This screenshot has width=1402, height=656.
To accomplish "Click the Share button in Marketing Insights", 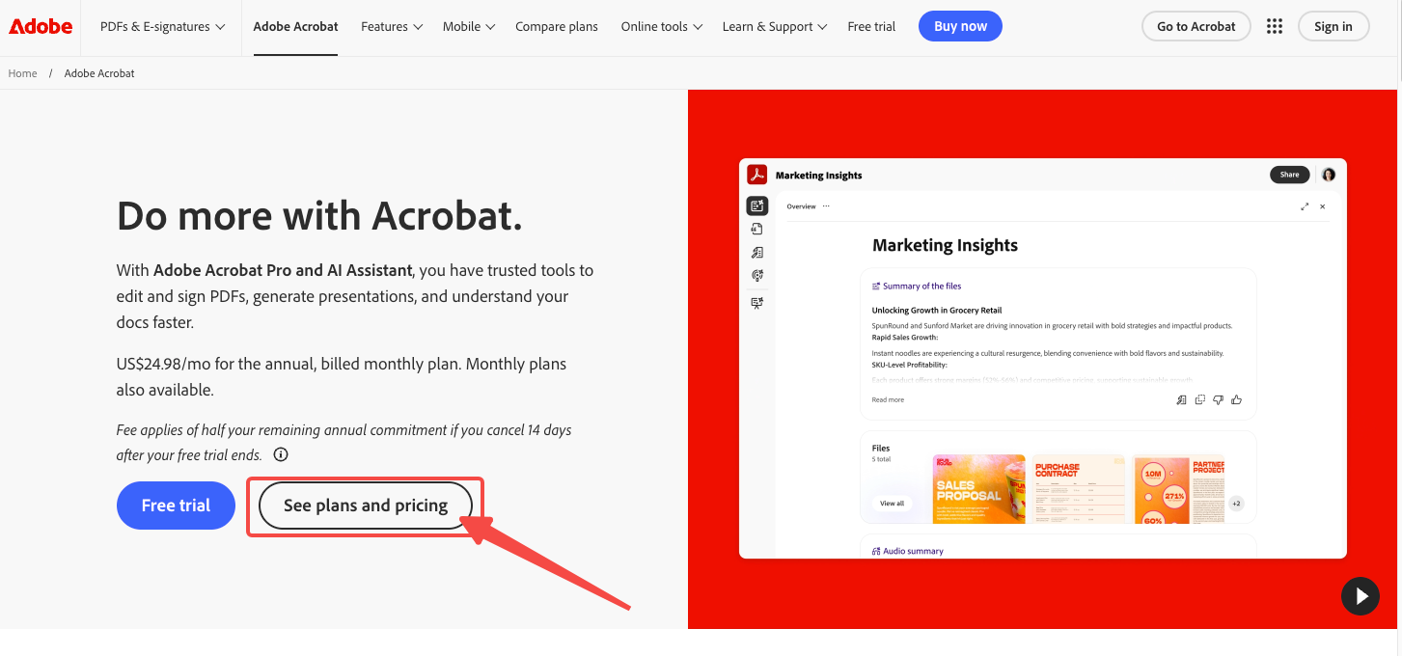I will [x=1290, y=175].
